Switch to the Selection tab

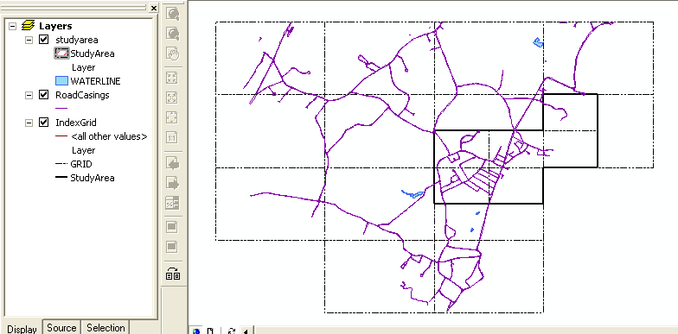(x=106, y=328)
